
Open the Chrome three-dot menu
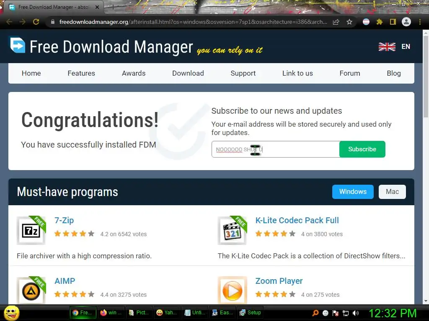tap(420, 22)
